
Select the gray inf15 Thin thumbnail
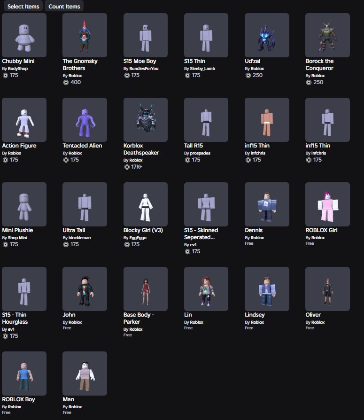327,120
